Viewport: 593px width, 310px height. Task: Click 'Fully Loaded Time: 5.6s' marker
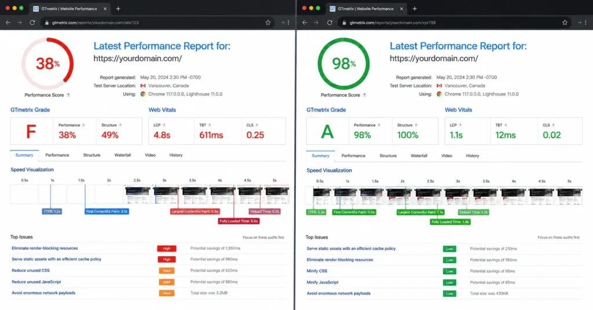(239, 222)
